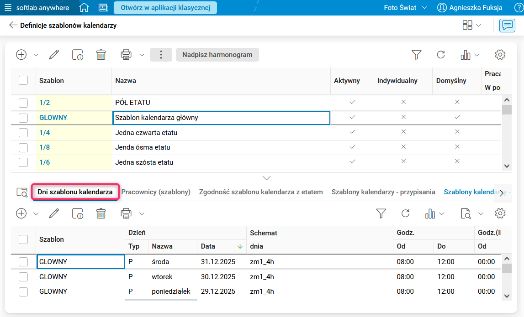Delete selected template with upper trash icon
The image size is (524, 317).
click(101, 55)
